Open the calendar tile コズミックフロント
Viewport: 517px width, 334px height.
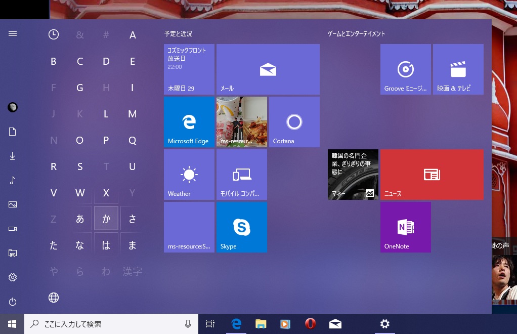point(189,69)
